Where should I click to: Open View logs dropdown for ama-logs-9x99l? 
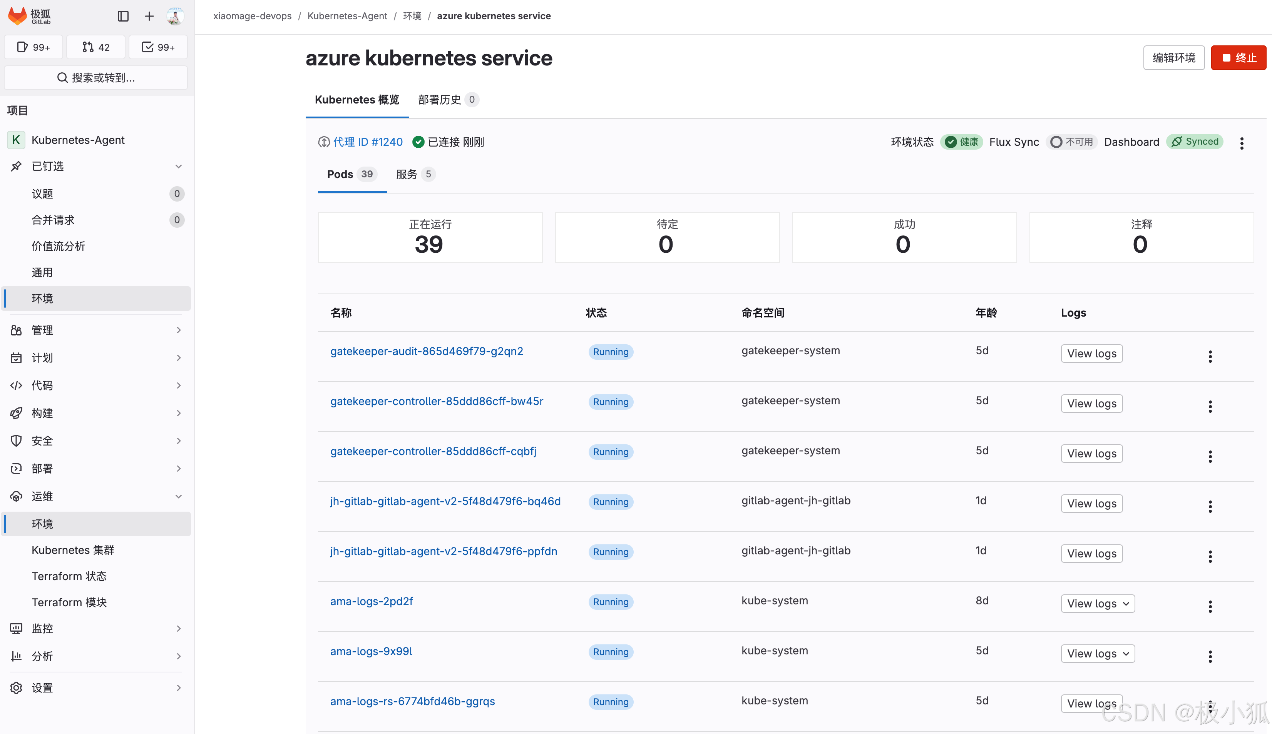tap(1098, 653)
